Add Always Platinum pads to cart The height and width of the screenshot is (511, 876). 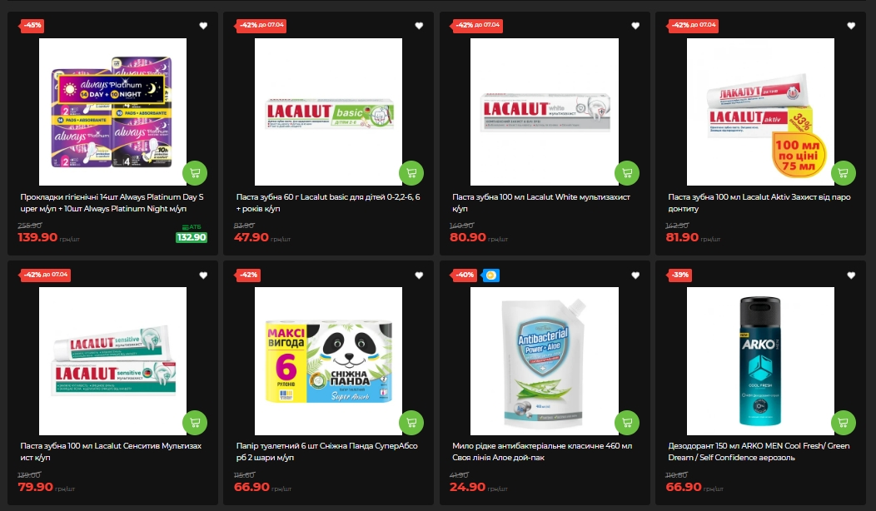coord(195,173)
